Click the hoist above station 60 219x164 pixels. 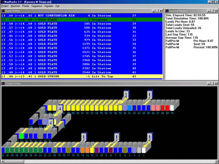point(126,95)
